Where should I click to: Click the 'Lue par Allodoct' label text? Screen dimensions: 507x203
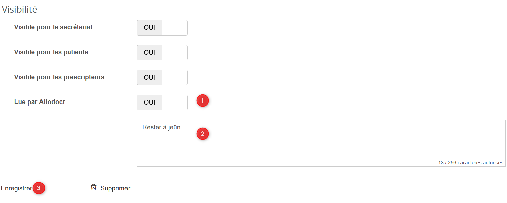pyautogui.click(x=39, y=102)
